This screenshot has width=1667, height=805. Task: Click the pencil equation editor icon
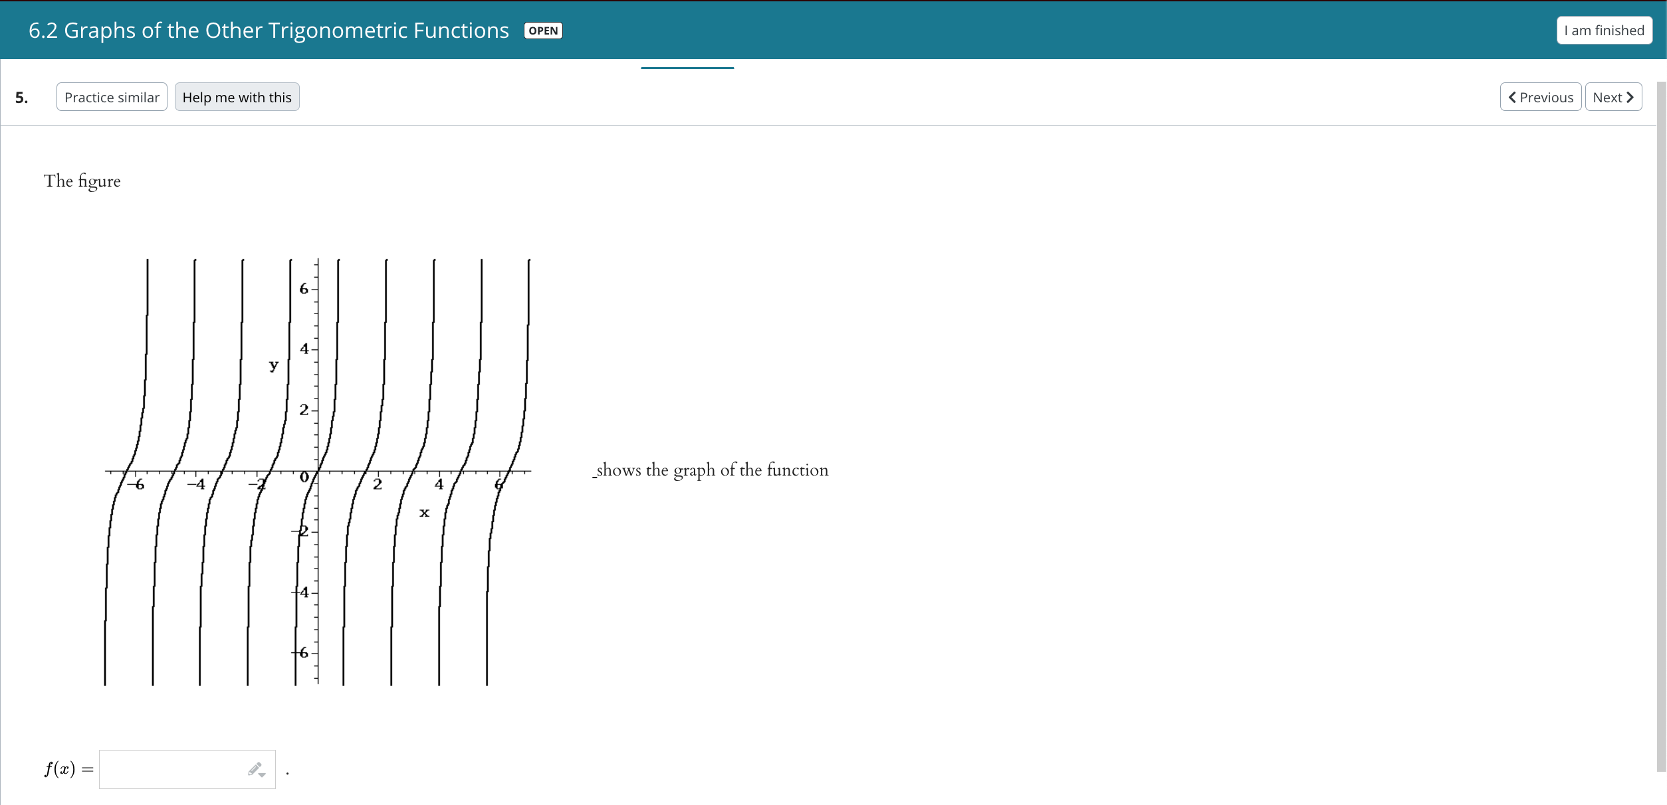[254, 768]
